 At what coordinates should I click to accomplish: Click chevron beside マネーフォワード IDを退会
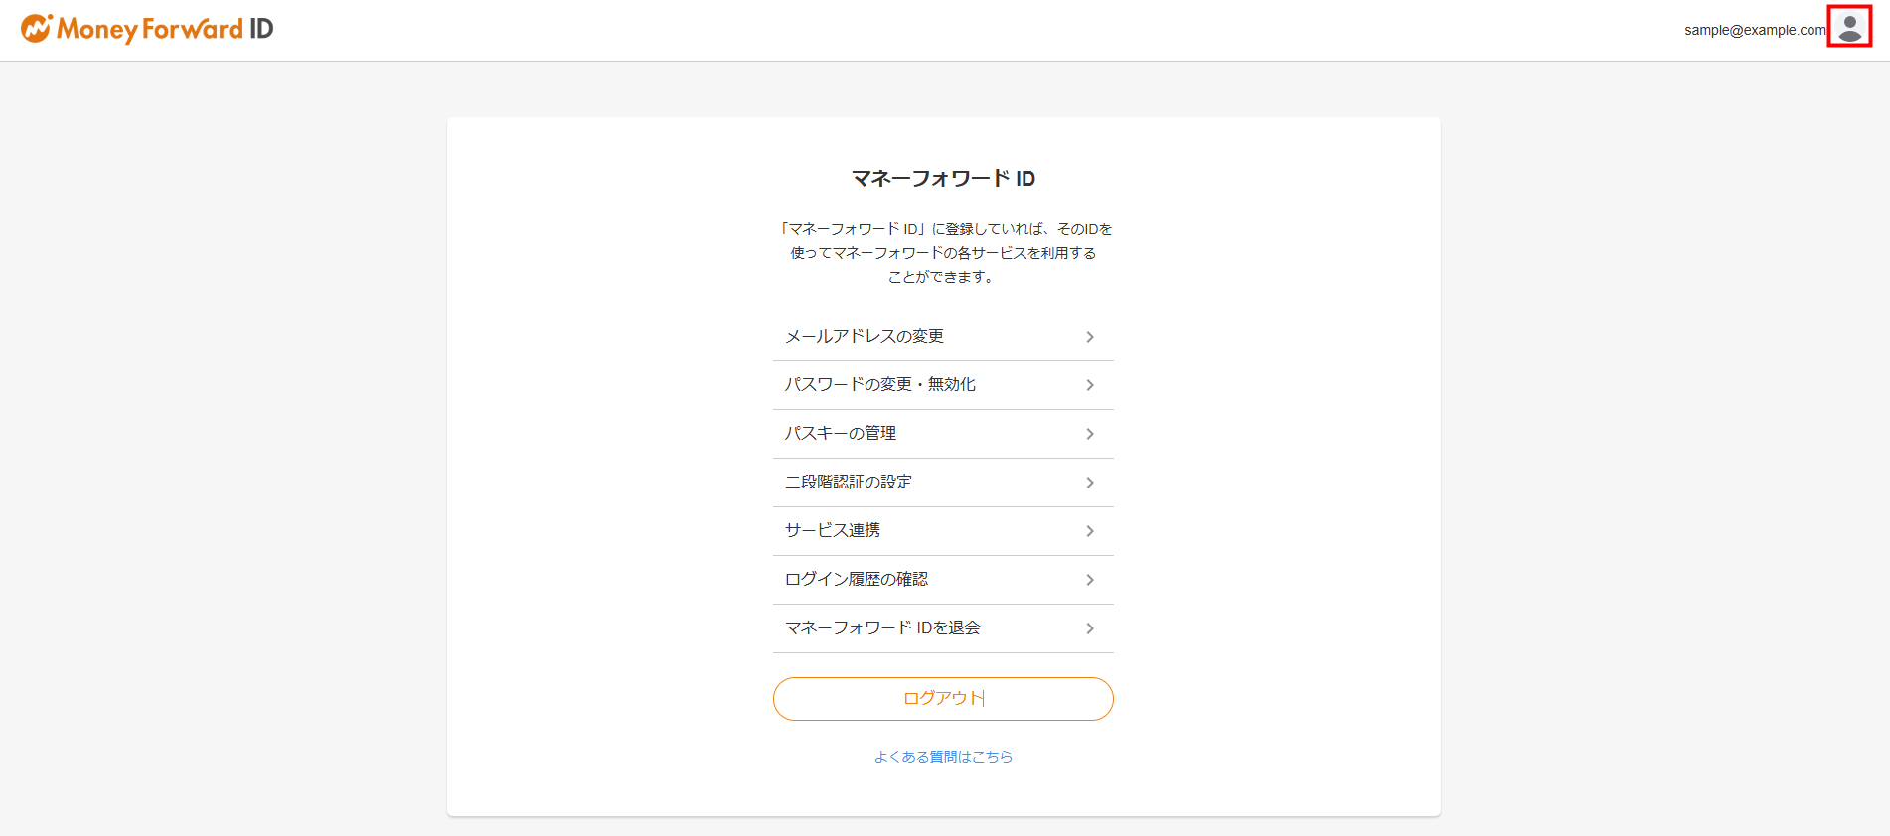(x=1090, y=628)
